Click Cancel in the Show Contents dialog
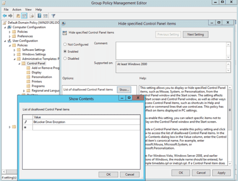Screen dimensions: 238x181 (x=130, y=175)
